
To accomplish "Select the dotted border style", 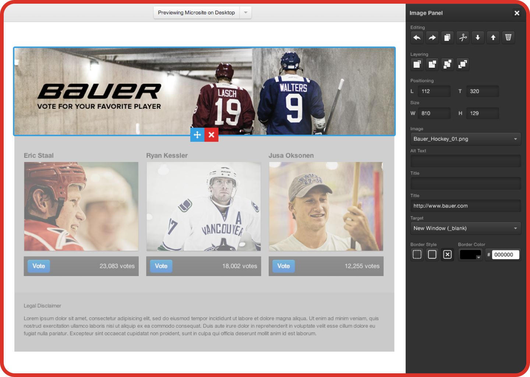I will (417, 254).
